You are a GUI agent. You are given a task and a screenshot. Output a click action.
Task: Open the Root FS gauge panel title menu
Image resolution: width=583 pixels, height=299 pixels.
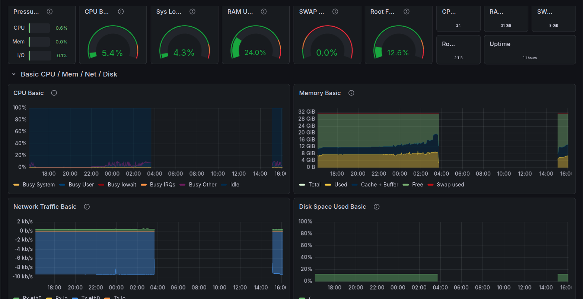[382, 12]
